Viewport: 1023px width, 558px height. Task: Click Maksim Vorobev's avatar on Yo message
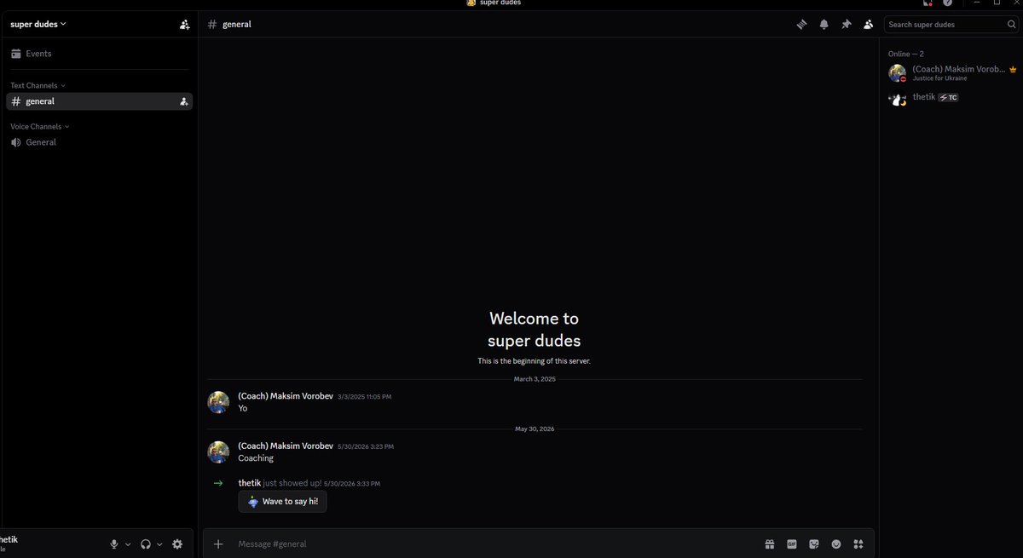(219, 402)
